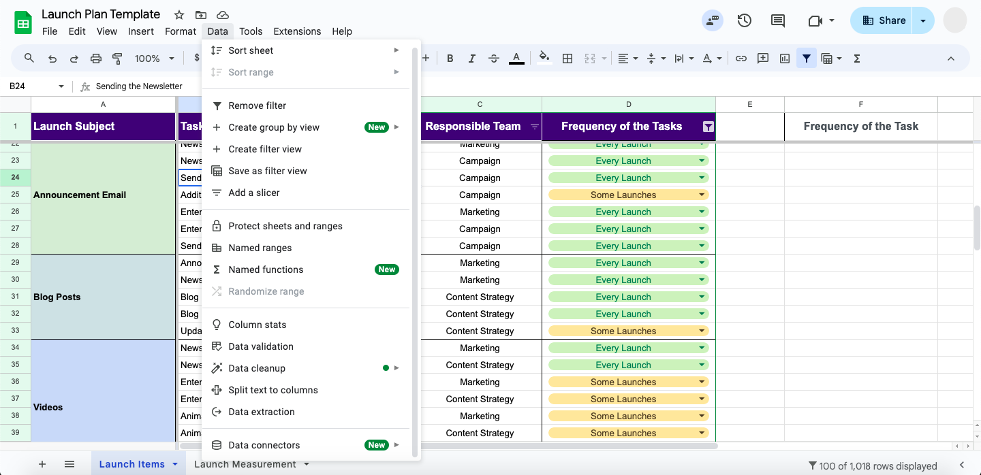Screen dimensions: 981x475
Task: Click the Share button
Action: 884,20
